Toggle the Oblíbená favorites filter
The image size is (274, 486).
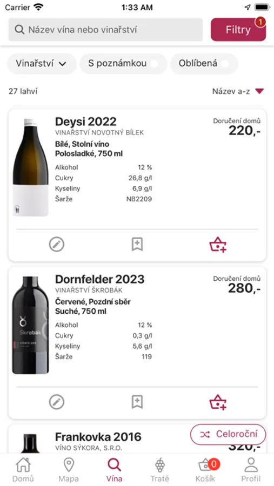point(204,64)
